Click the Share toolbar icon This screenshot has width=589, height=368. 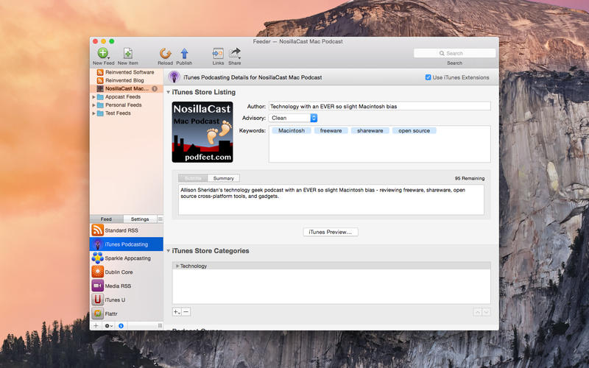(x=235, y=53)
